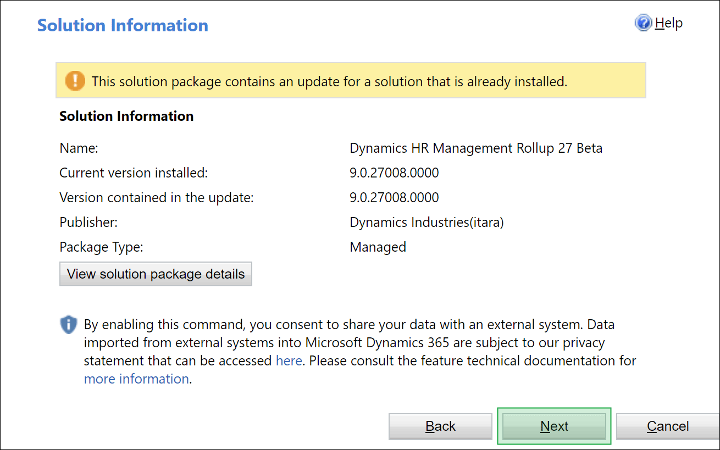Image resolution: width=720 pixels, height=450 pixels.
Task: Open the Help link
Action: click(669, 23)
